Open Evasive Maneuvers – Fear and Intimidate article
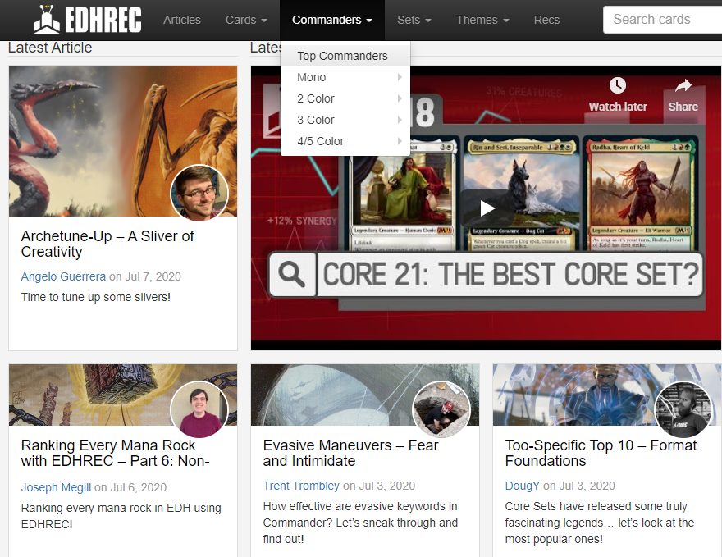 350,453
